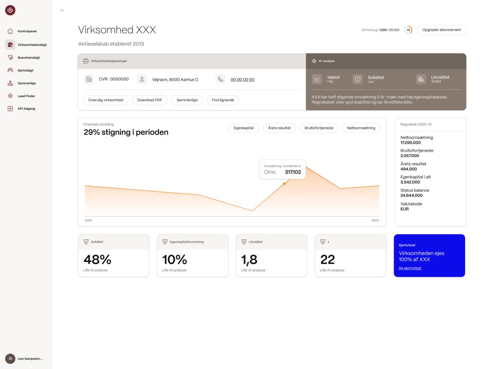Toggle the Egenkapital chart filter
Viewport: 492px width, 369px height.
click(x=244, y=128)
